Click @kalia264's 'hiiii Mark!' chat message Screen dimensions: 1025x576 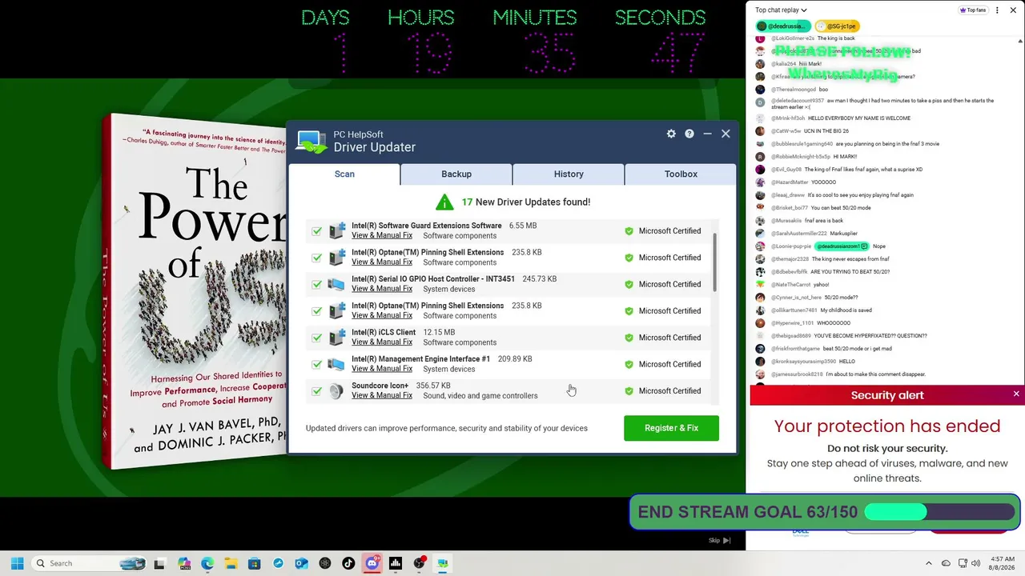(x=810, y=64)
